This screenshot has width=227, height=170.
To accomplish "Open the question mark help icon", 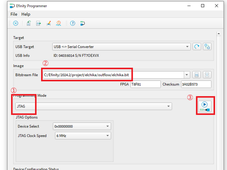I will pos(73,23).
